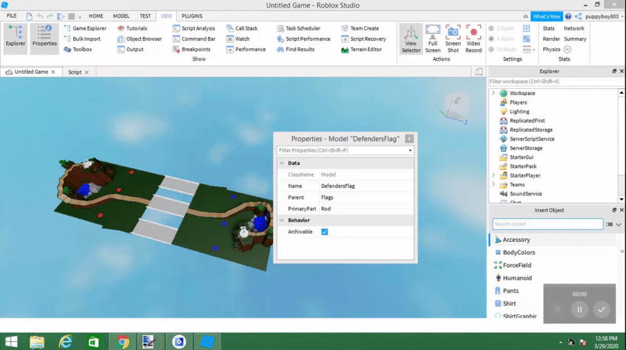Screen dimensions: 626x350
Task: Expand the StarterPlayer node
Action: [x=493, y=176]
